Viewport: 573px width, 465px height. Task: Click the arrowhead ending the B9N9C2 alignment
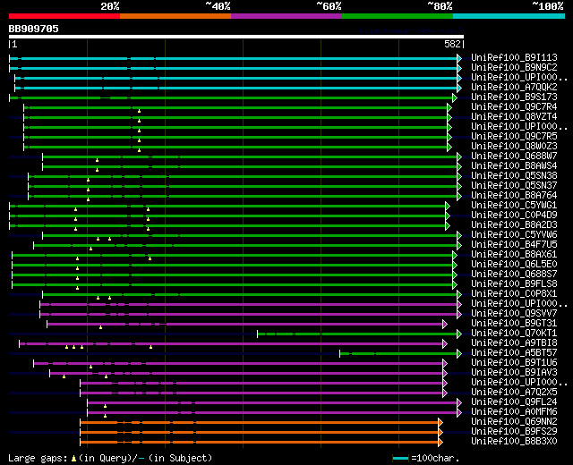(x=459, y=68)
